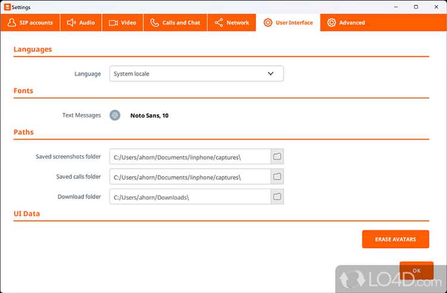Screen dimensions: 447x293
Task: Select the User Interface tab
Action: [x=288, y=23]
